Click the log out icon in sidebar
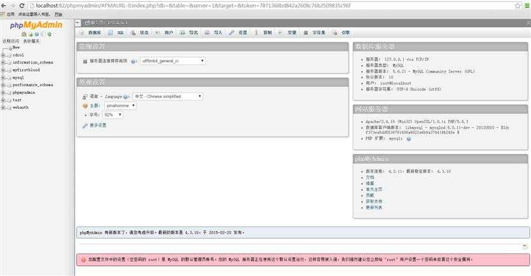531x276 pixels. tap(31, 34)
